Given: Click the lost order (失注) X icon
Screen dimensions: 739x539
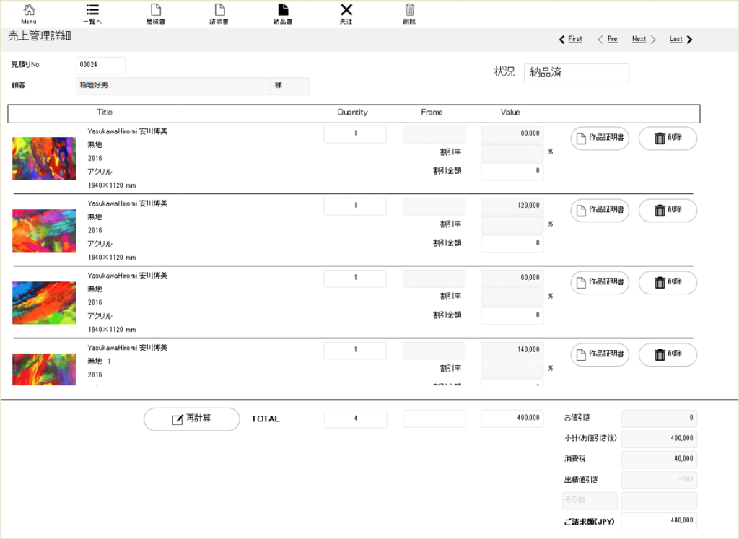Looking at the screenshot, I should coord(346,13).
